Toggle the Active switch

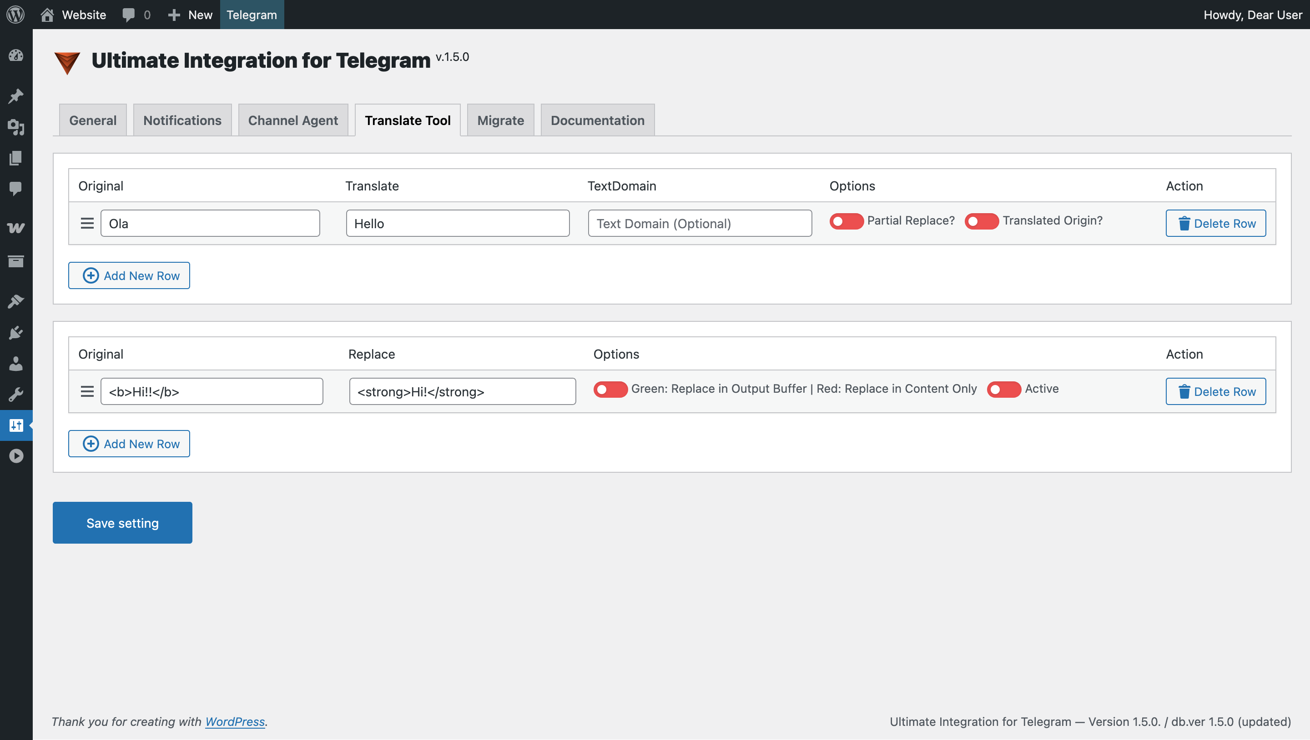point(1004,389)
